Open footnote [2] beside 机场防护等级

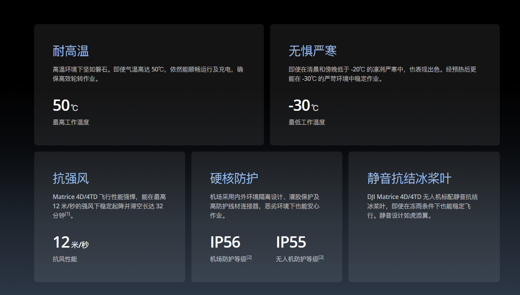[249, 257]
